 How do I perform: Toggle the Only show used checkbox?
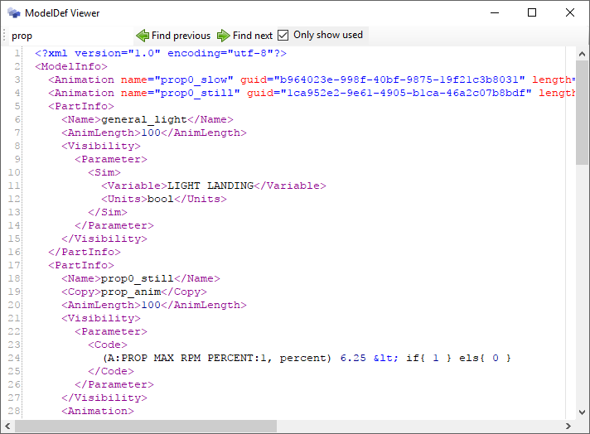tap(283, 36)
